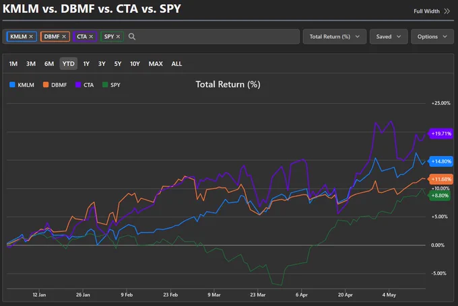Click the YTD range button

click(68, 64)
